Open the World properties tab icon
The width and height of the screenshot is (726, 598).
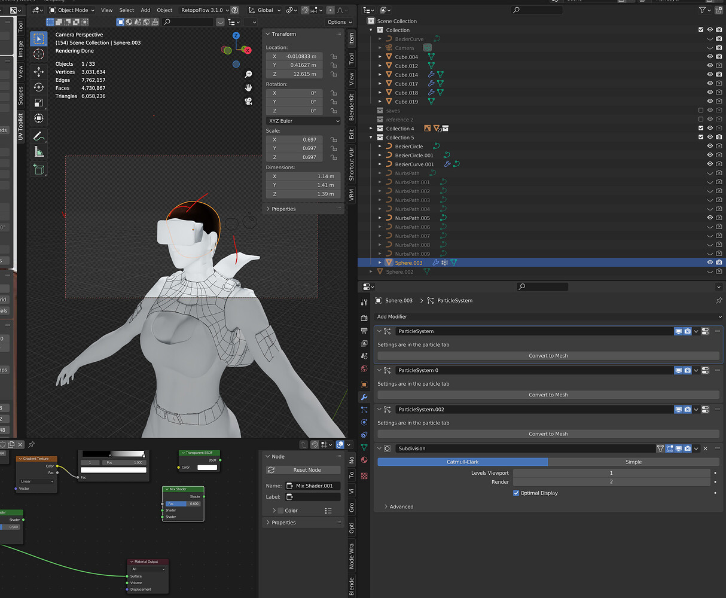(364, 368)
